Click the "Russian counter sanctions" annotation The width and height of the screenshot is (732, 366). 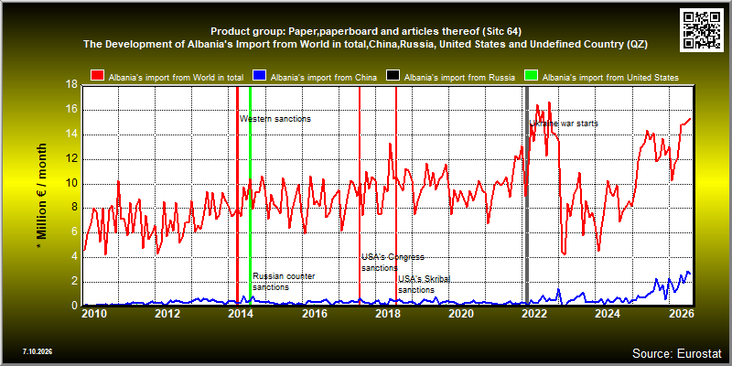284,282
